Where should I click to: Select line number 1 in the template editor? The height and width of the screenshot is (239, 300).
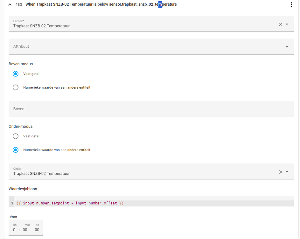[x=12, y=203]
